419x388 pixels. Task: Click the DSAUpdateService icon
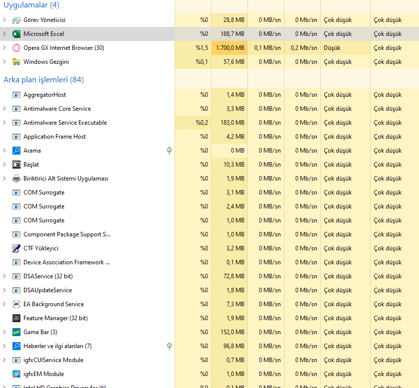16,290
